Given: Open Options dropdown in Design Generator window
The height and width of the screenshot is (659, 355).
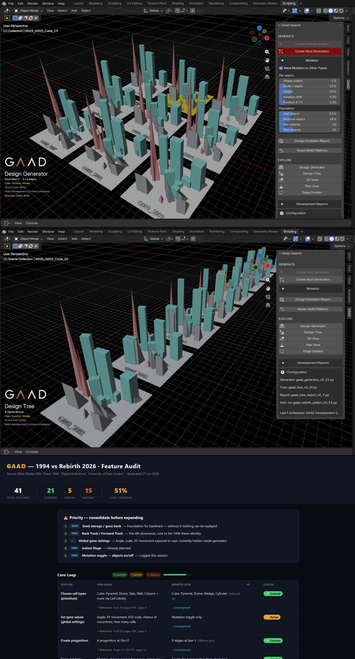Looking at the screenshot, I should tap(341, 18).
